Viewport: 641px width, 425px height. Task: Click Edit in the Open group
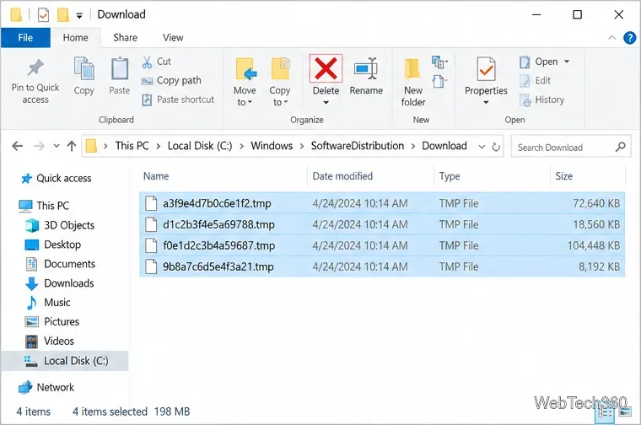pyautogui.click(x=535, y=81)
